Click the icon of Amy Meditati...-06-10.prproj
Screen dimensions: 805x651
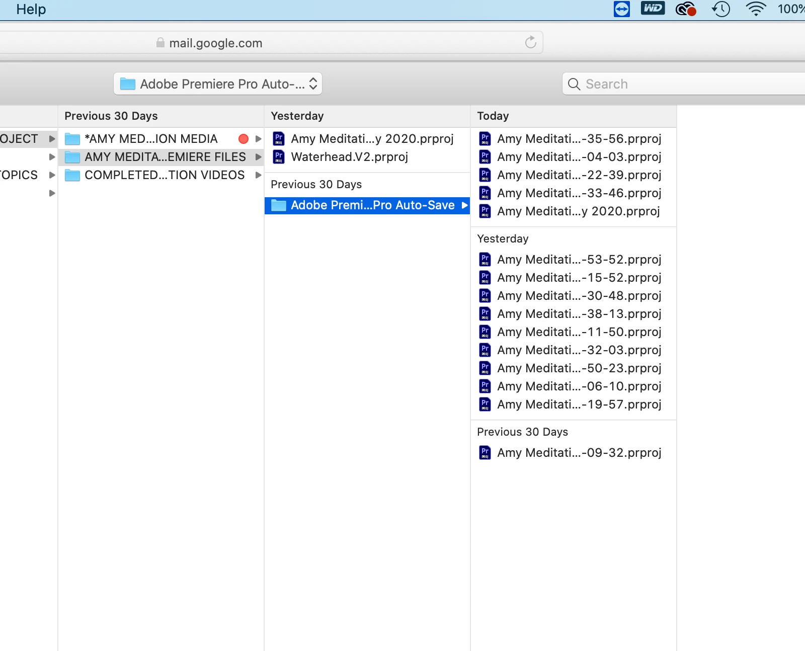coord(485,386)
